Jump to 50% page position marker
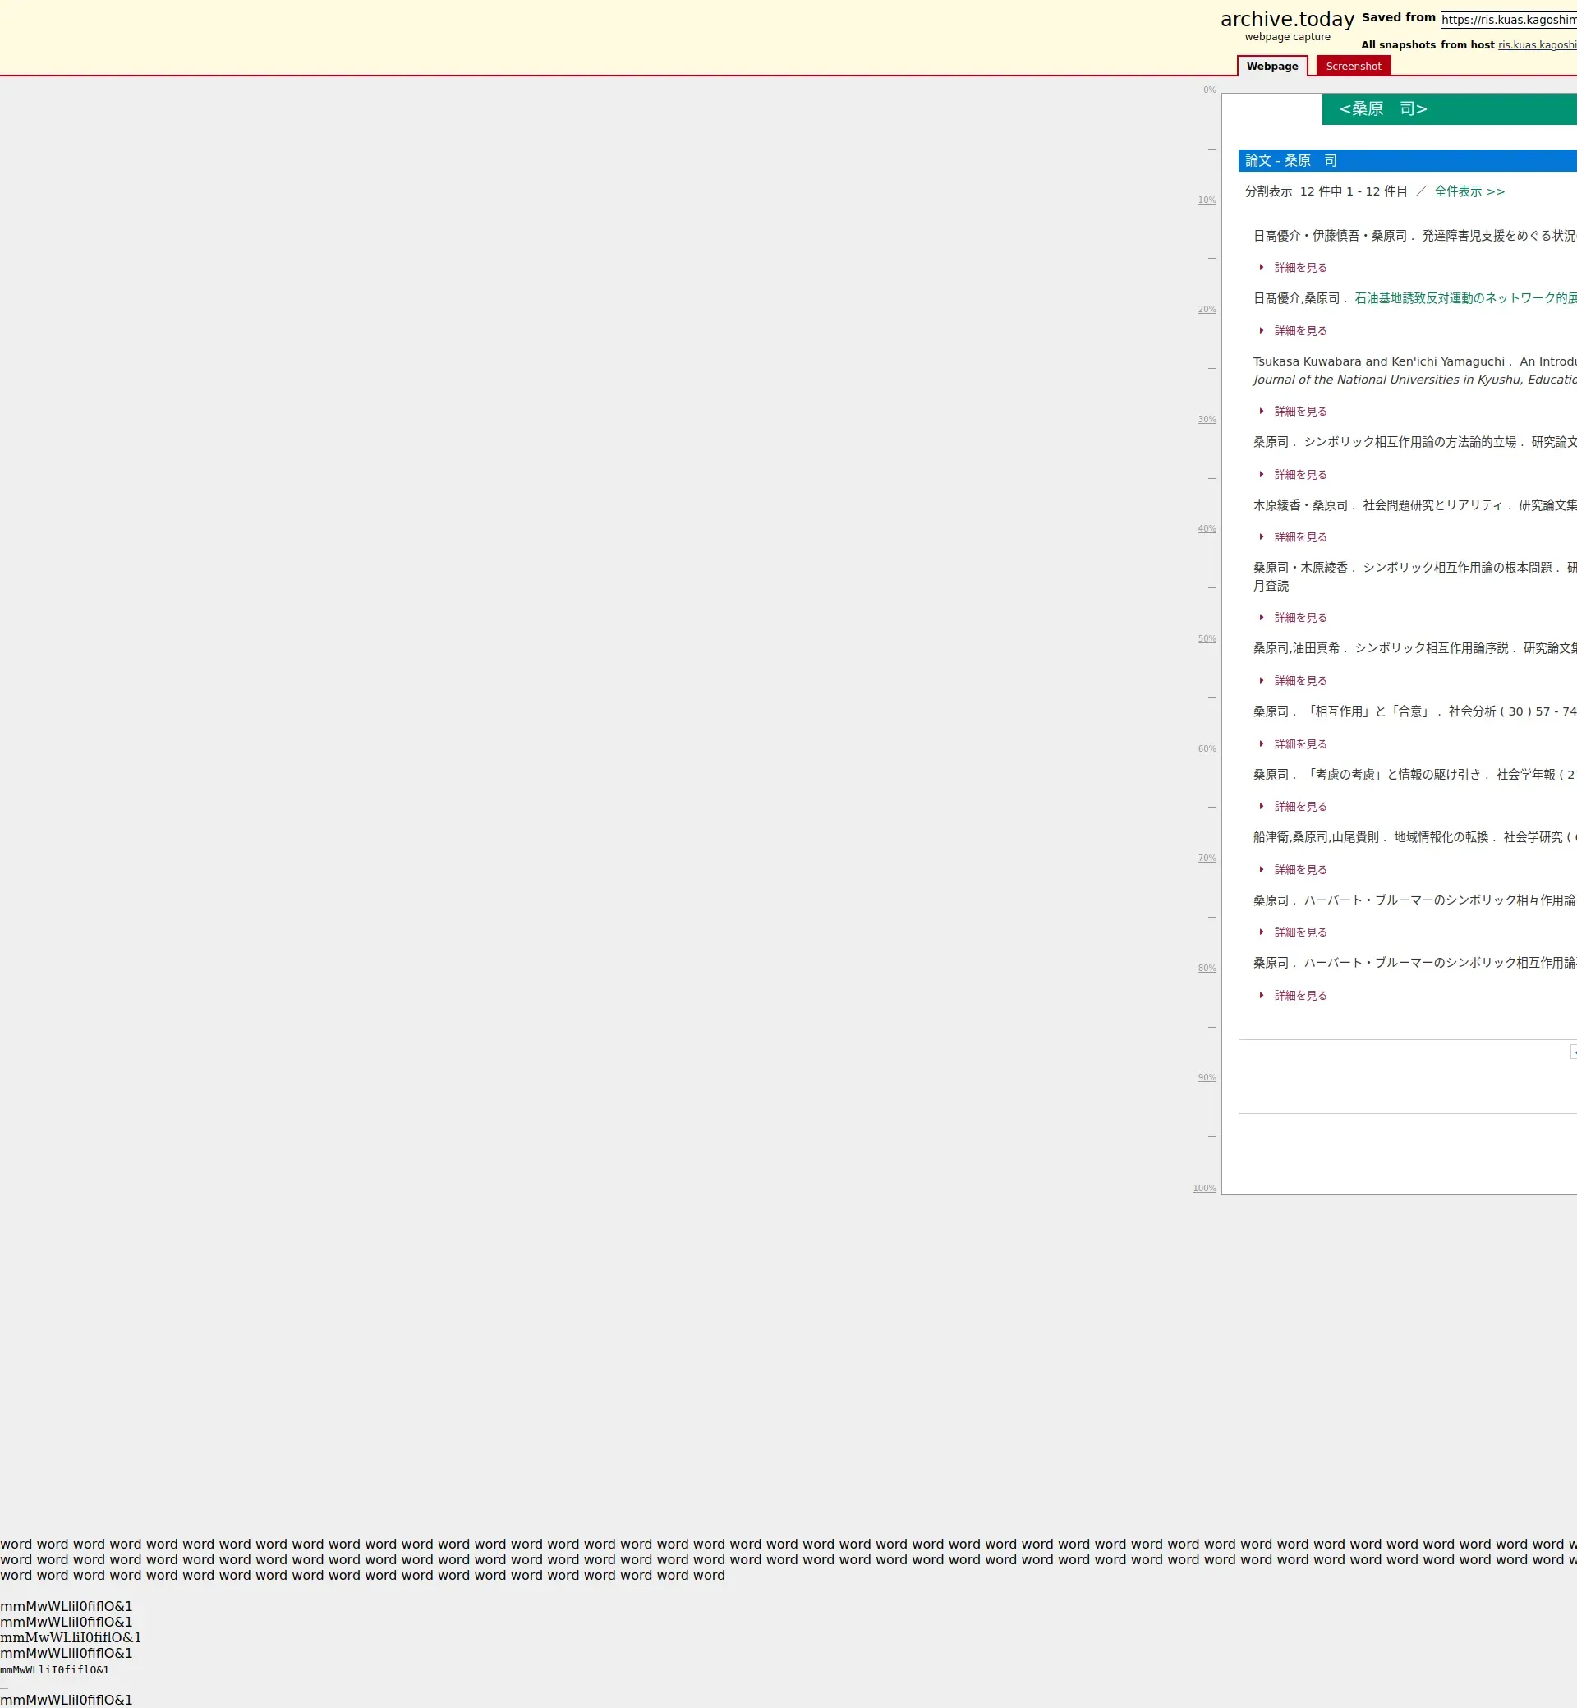The width and height of the screenshot is (1577, 1708). 1207,639
